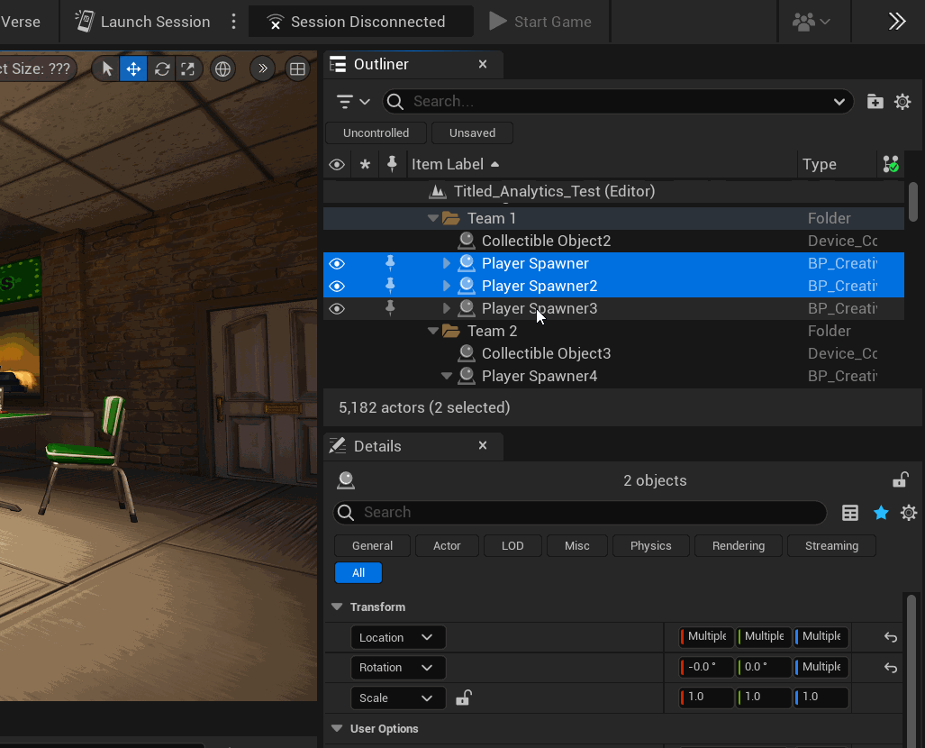Screen dimensions: 925x748
Task: Expand the Player Spawner item
Action: [x=447, y=263]
